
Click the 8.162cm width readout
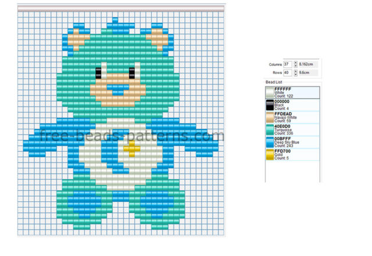[x=307, y=65]
